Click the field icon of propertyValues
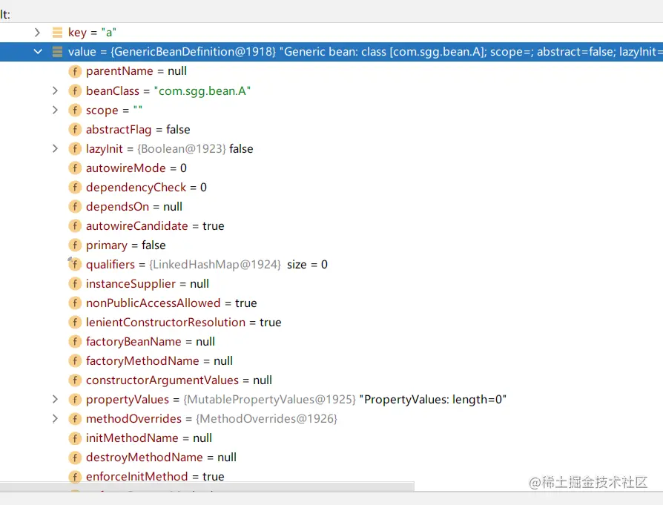The image size is (663, 505). [75, 399]
